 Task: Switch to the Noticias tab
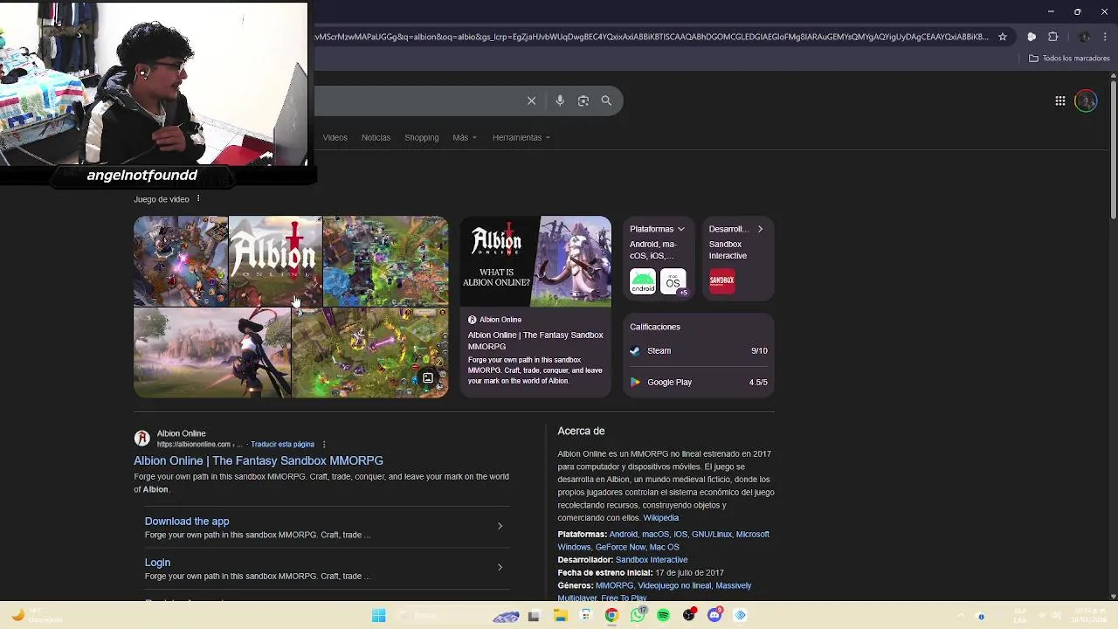tap(376, 137)
